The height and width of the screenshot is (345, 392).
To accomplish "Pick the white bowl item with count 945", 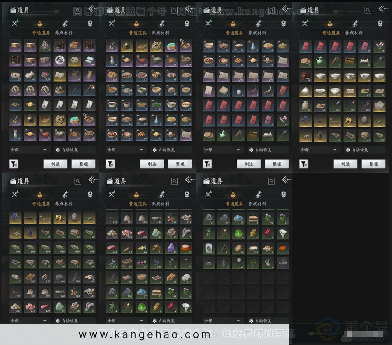I will tap(253, 248).
